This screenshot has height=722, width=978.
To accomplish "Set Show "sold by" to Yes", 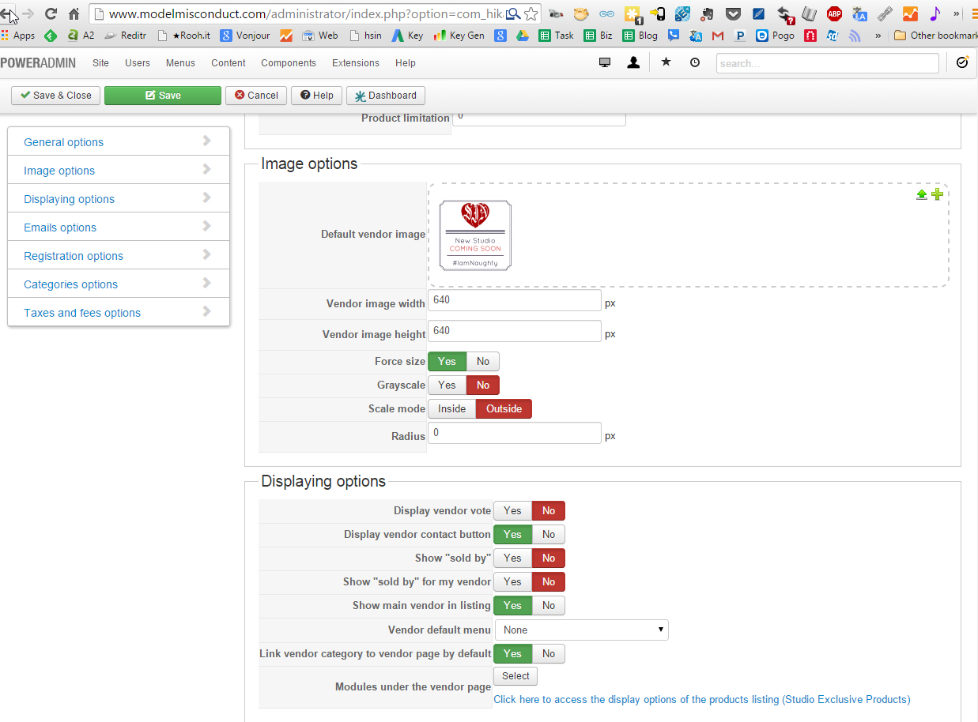I will pos(512,558).
